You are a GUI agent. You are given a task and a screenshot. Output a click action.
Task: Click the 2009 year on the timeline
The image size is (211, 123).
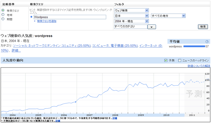141,115
